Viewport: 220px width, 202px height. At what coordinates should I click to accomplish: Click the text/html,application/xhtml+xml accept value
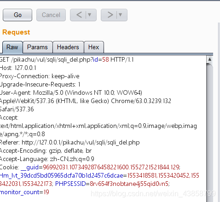(x=98, y=126)
